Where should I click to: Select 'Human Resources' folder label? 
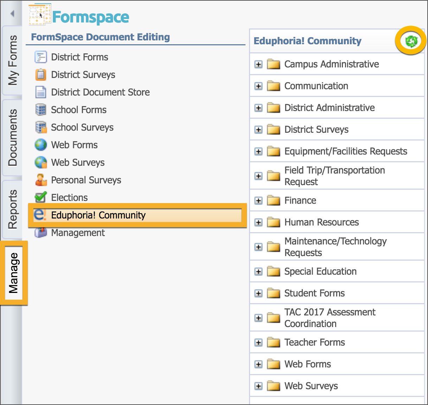coord(321,222)
